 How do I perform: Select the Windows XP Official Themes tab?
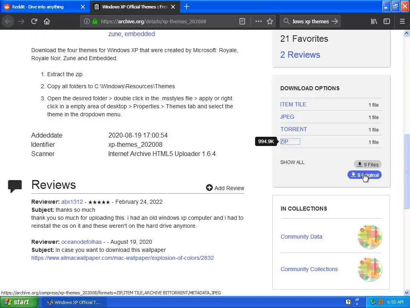135,7
